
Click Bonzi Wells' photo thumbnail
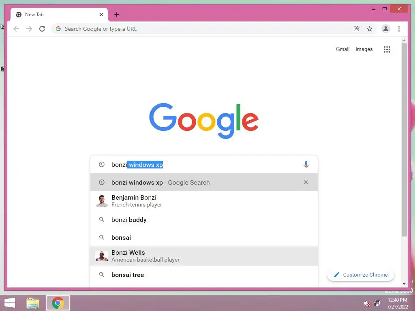(x=102, y=256)
